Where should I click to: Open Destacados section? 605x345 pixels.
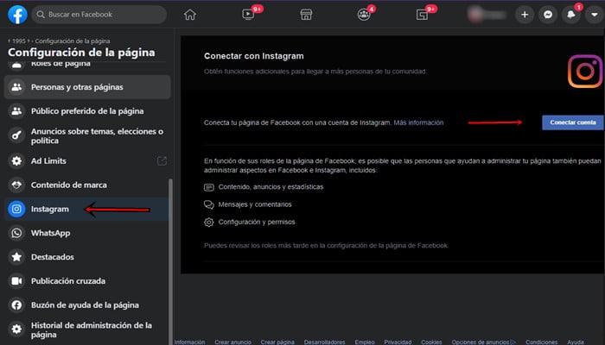click(87, 257)
